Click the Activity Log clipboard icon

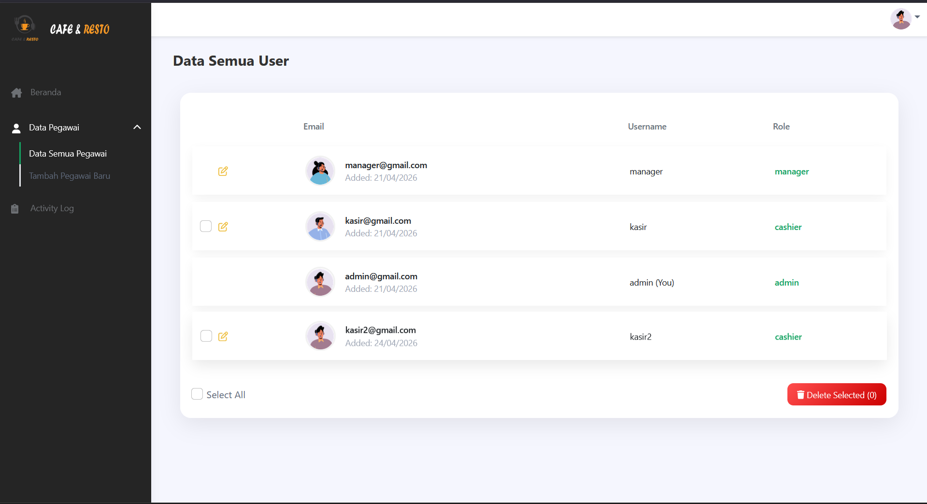[15, 209]
